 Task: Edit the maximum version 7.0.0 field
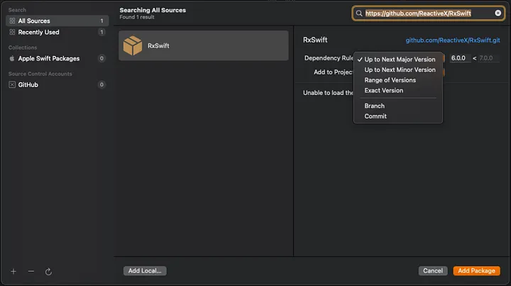point(488,58)
